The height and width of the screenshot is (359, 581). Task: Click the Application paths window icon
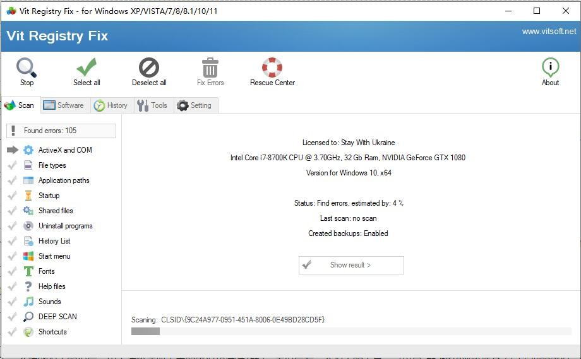click(x=28, y=180)
